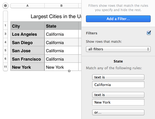Click the table handle circle icon
The image size is (155, 119).
tap(5, 6)
